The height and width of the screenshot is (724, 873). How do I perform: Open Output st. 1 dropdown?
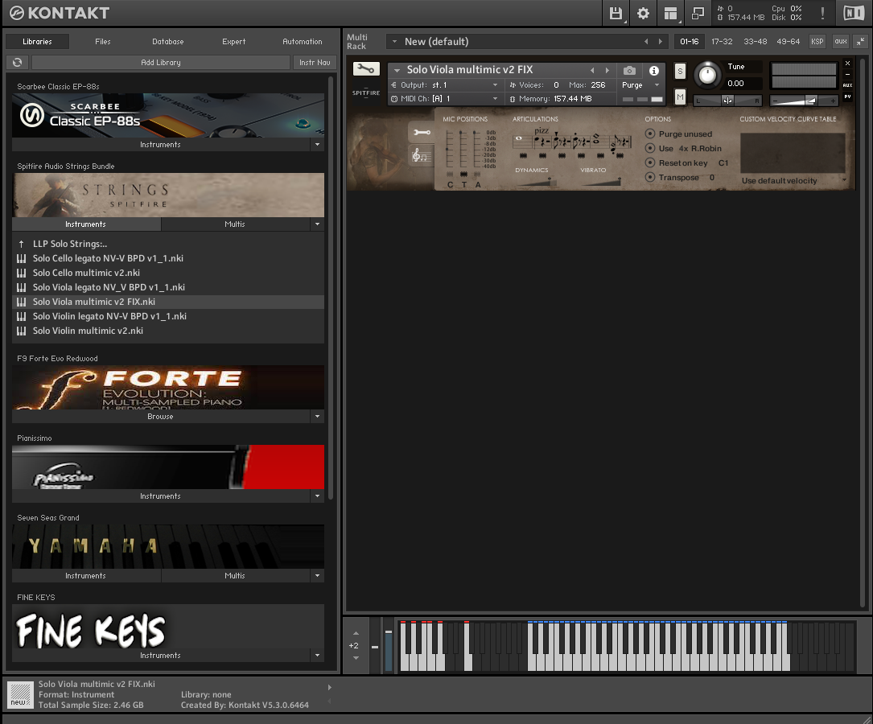click(446, 85)
